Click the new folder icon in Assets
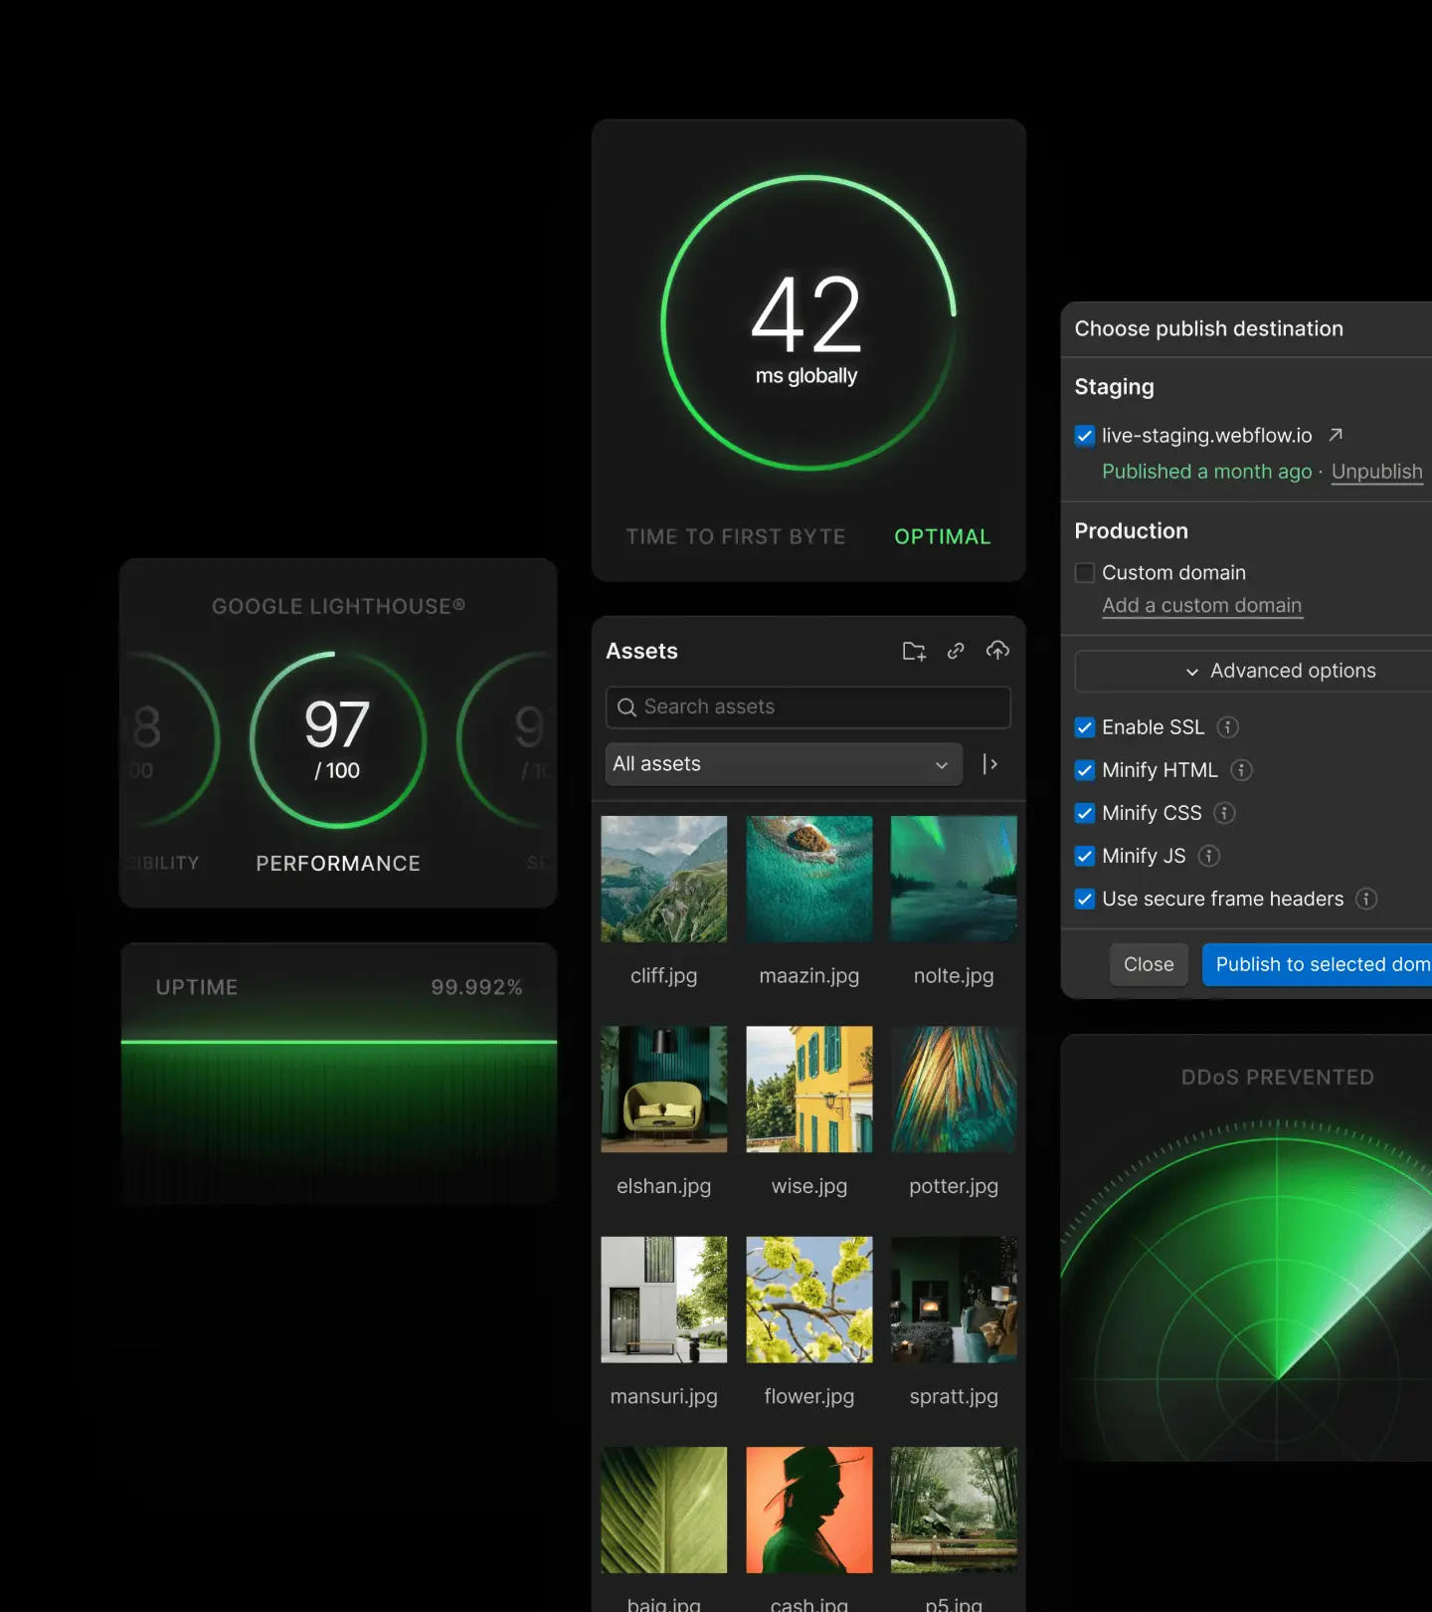The height and width of the screenshot is (1612, 1432). [x=913, y=651]
